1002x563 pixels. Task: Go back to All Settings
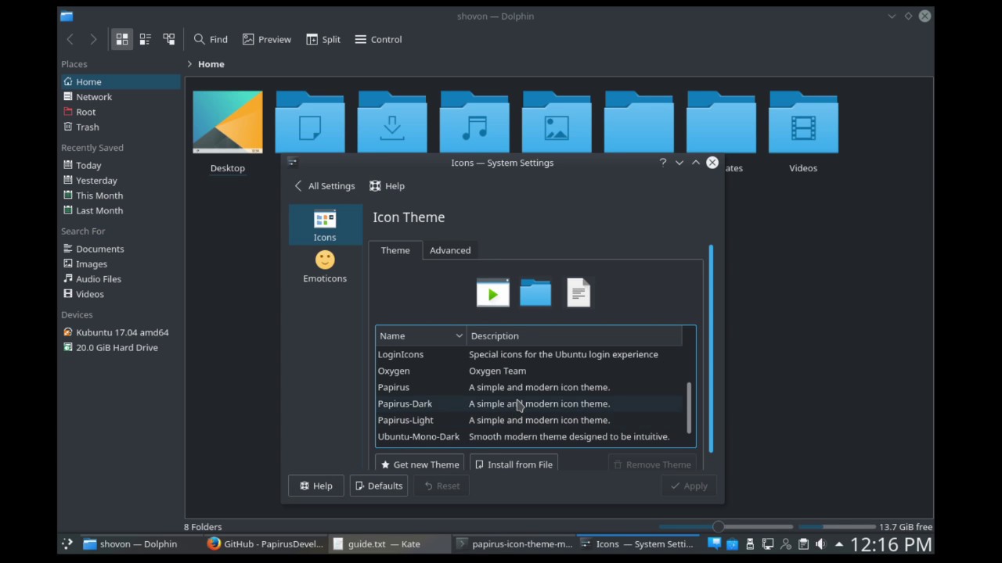[323, 185]
